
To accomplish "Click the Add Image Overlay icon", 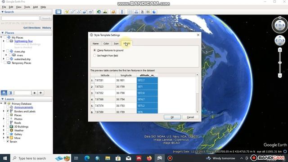I will click(85, 12).
